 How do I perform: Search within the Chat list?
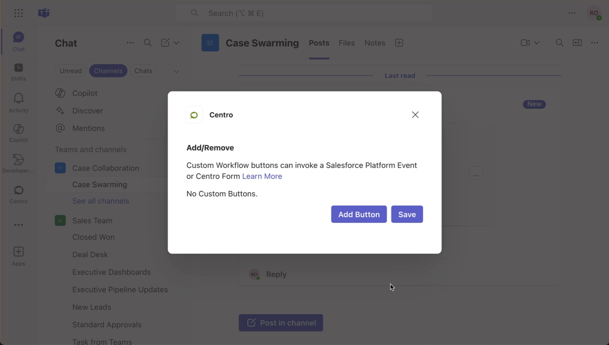tap(148, 43)
